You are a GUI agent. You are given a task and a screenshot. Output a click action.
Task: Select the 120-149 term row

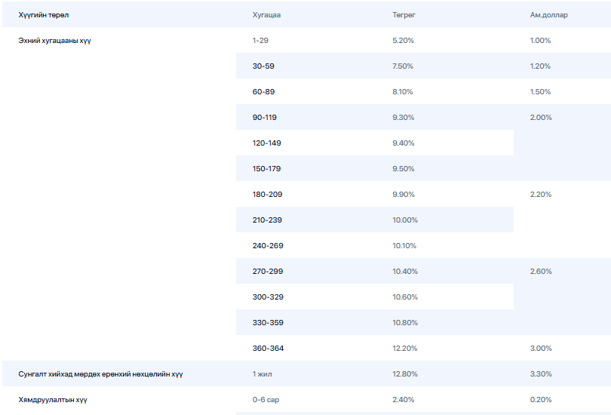click(x=266, y=143)
